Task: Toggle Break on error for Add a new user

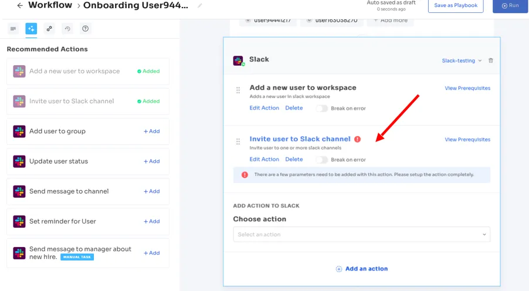Action: (x=321, y=109)
